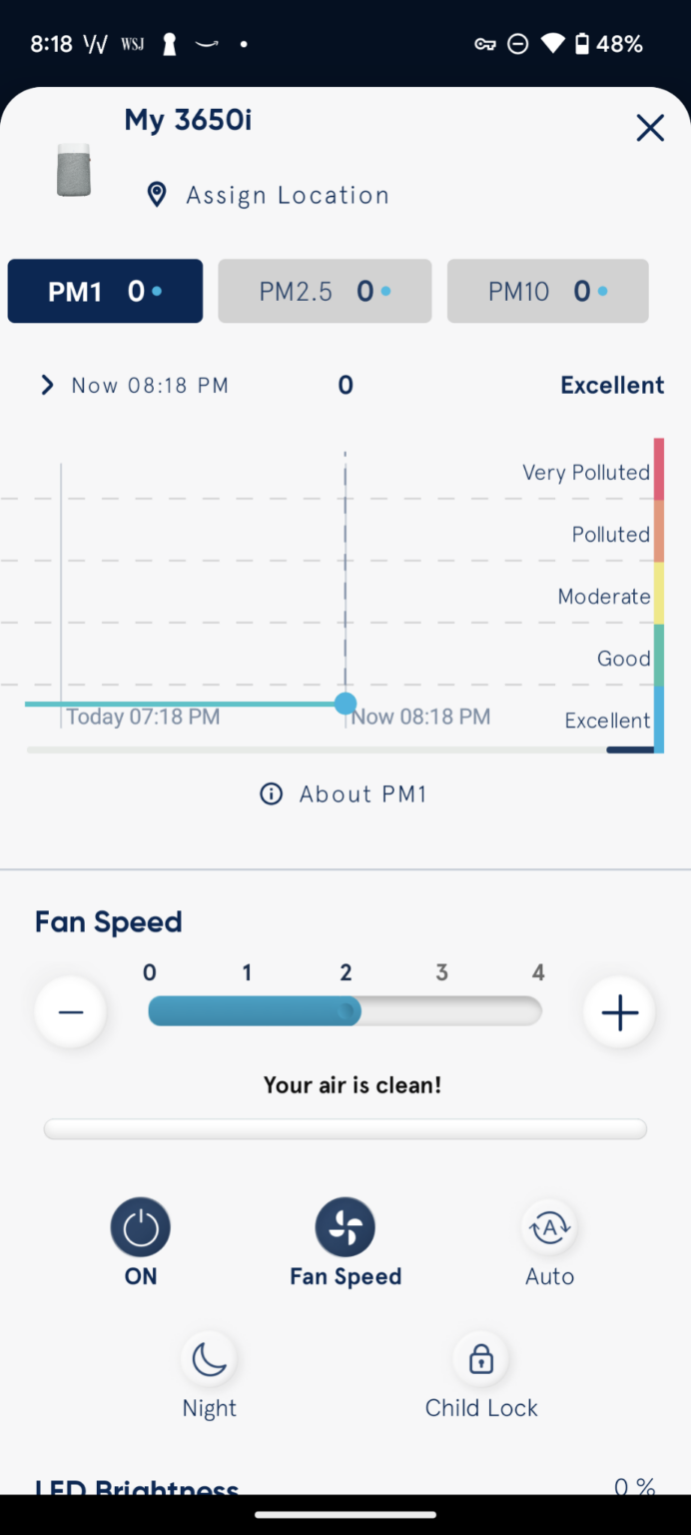Turn on Night mode

click(210, 1359)
